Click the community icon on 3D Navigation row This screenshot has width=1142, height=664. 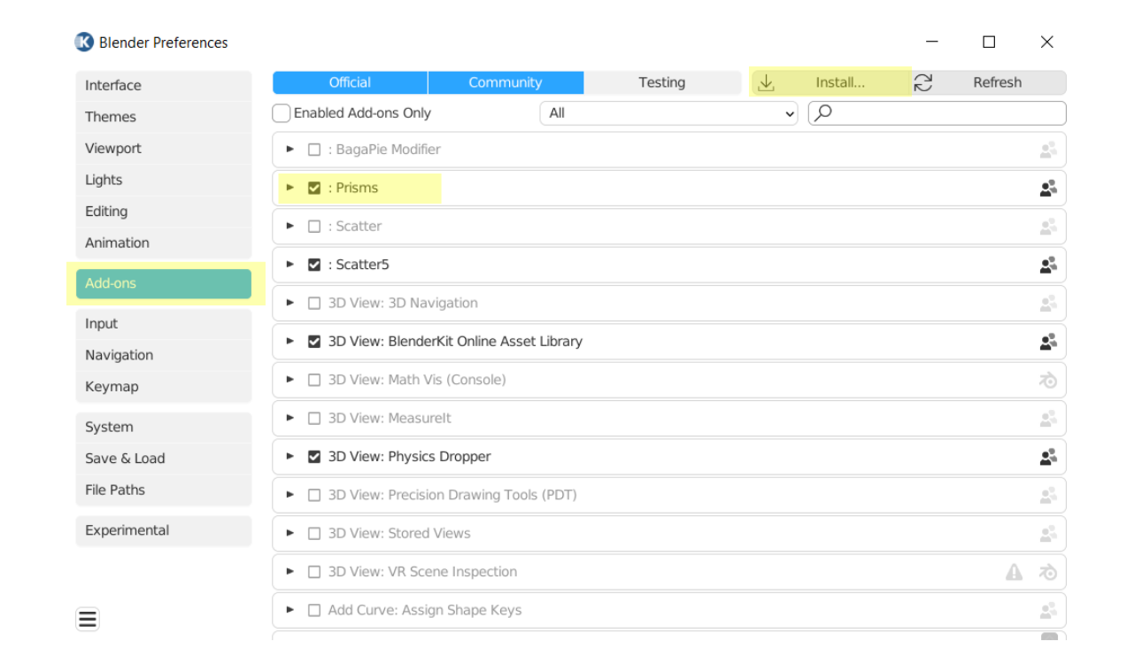(1048, 303)
